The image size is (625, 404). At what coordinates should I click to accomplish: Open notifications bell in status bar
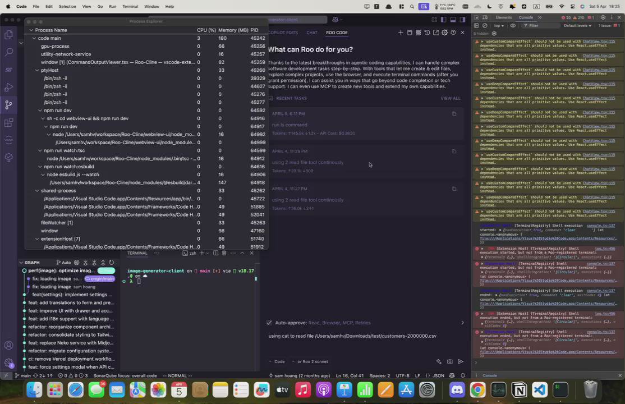pyautogui.click(x=463, y=376)
